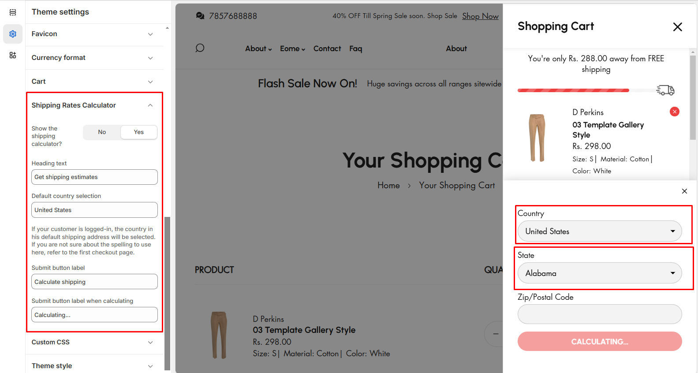
Task: Open 03 Template Gallery Style in cart drawer
Action: coord(608,130)
